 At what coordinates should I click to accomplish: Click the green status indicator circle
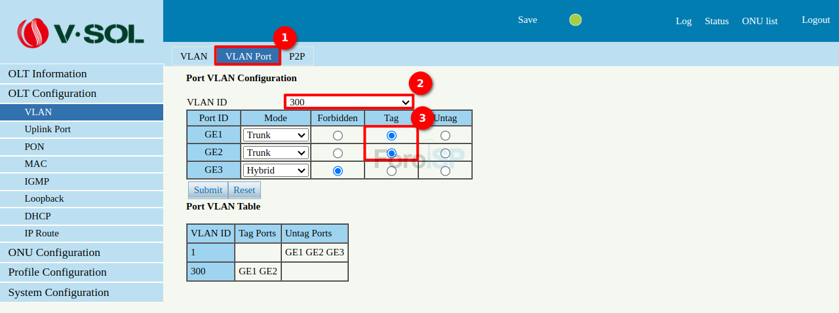[576, 20]
